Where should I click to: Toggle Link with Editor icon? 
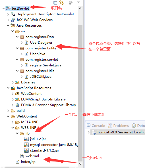(62, 3)
